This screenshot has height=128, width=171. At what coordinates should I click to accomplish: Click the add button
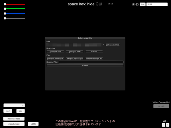(21, 111)
